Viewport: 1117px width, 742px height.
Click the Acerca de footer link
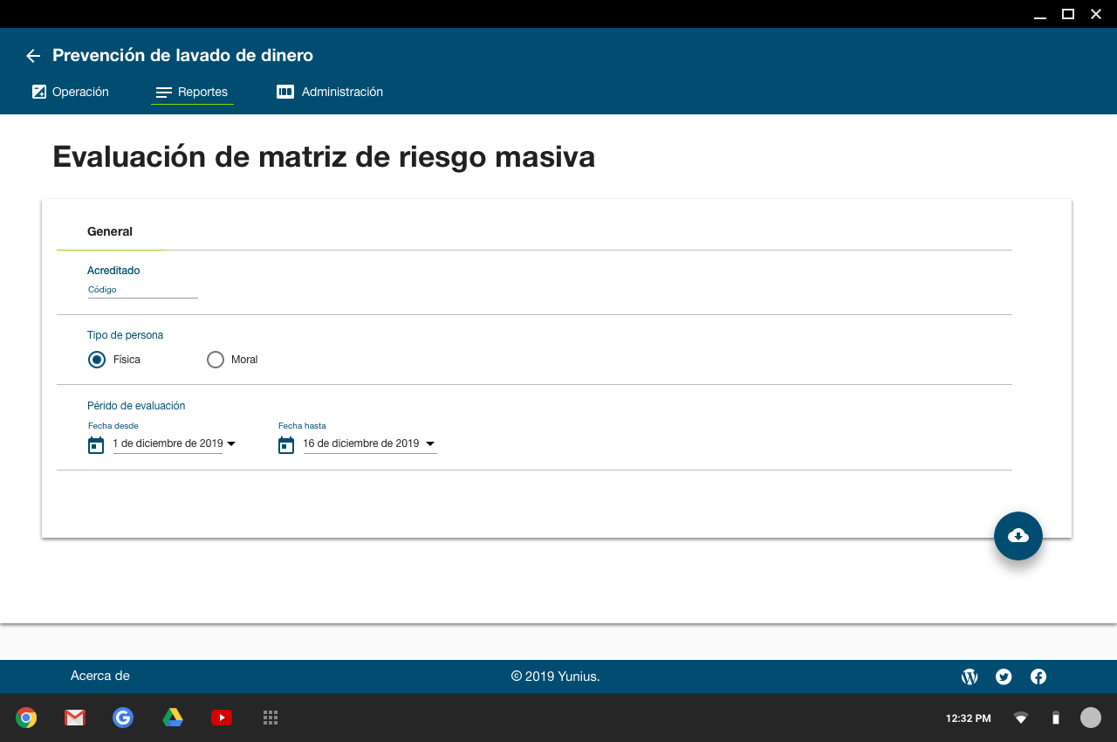(100, 677)
